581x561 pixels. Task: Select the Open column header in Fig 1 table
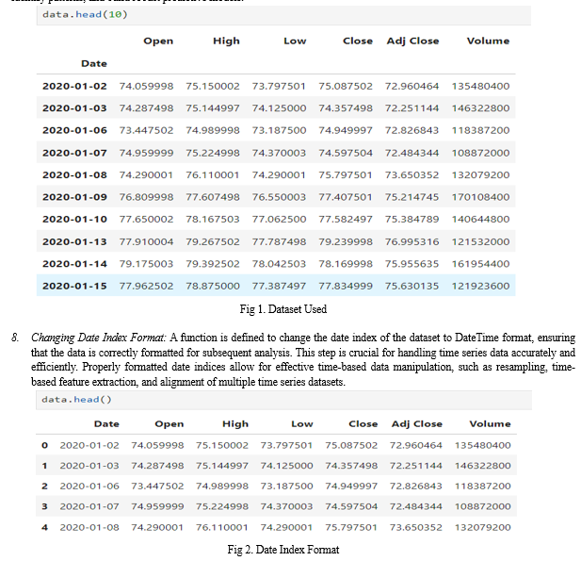coord(158,41)
